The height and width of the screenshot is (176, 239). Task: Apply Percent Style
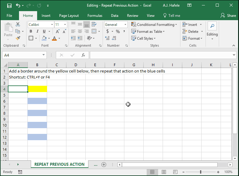click(x=118, y=32)
